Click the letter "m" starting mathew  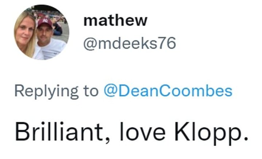pyautogui.click(x=90, y=21)
